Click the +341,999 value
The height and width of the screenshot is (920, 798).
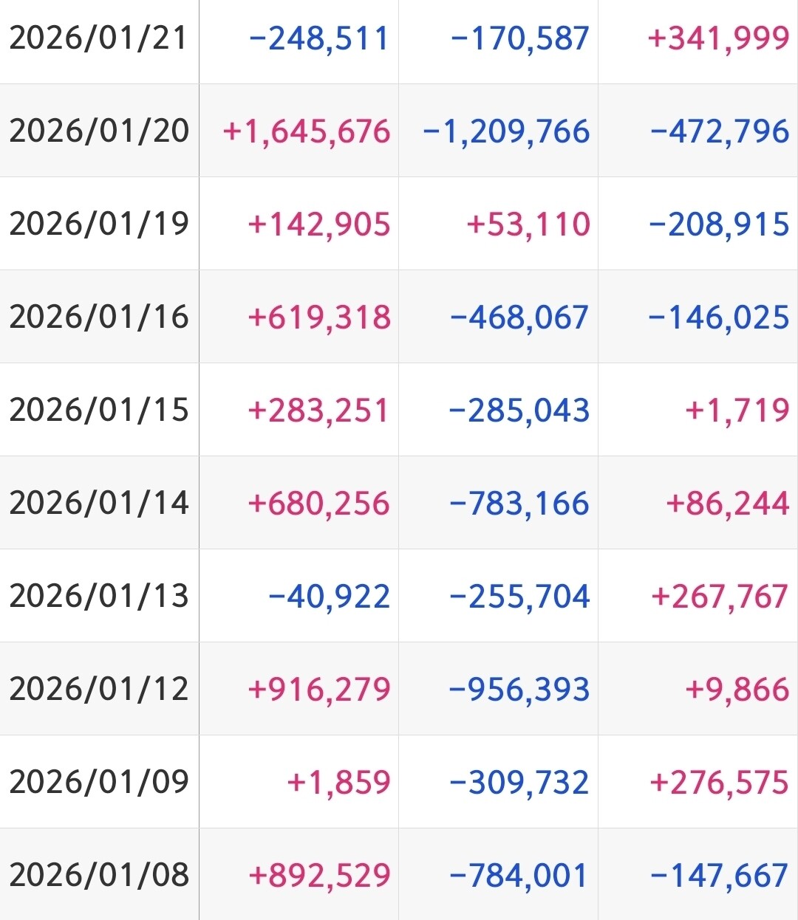(x=718, y=38)
